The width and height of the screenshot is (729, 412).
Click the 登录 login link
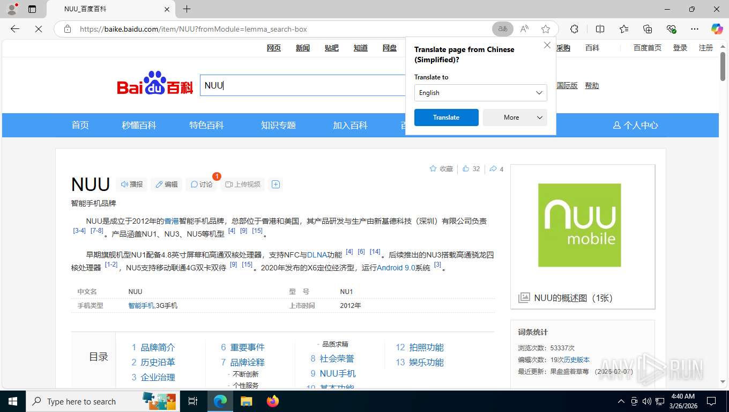click(x=680, y=48)
